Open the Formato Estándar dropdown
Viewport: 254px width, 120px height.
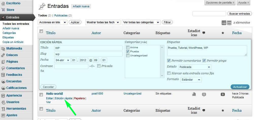[x=191, y=80]
